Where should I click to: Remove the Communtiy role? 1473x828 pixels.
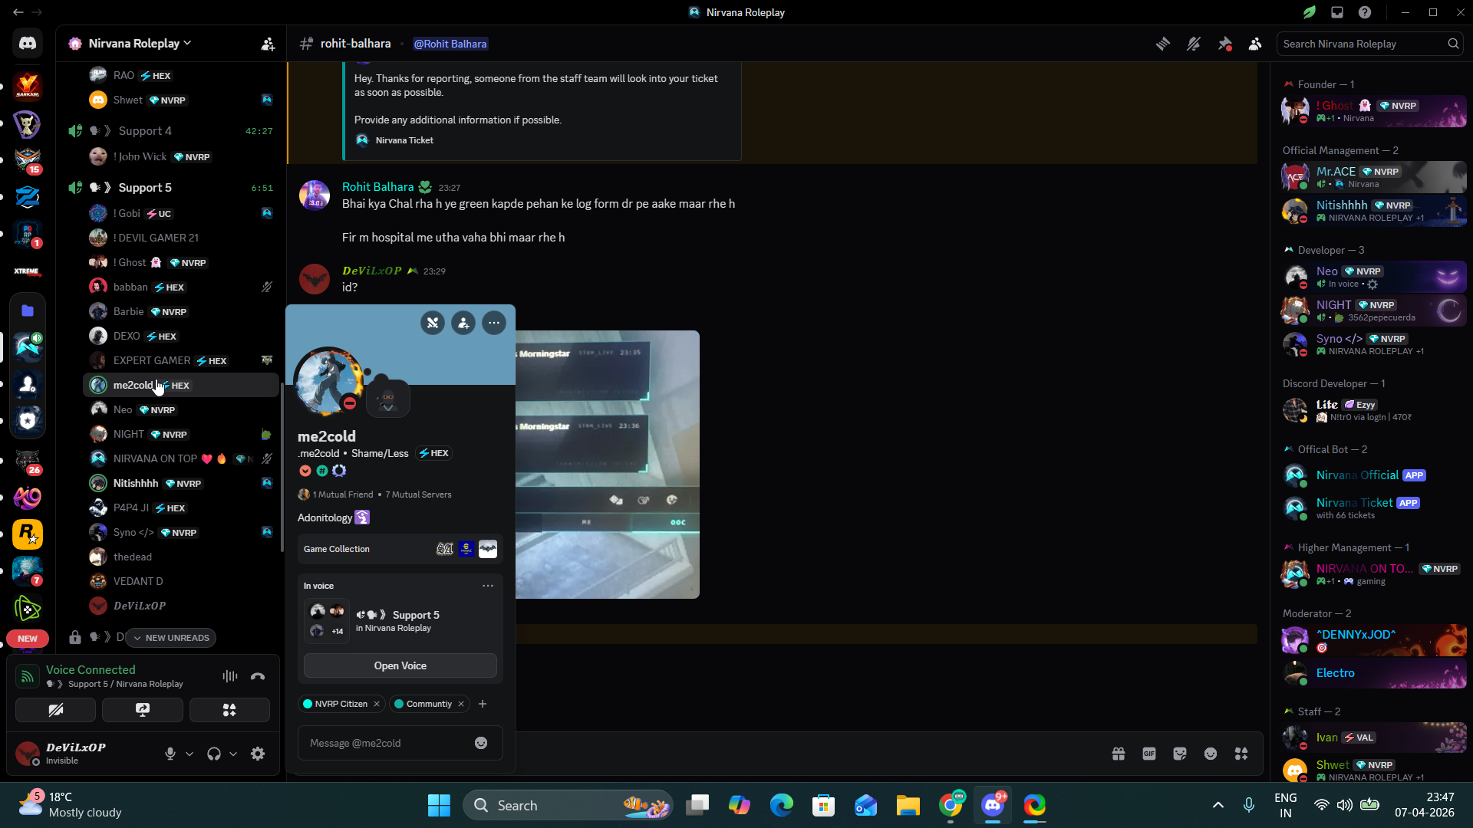coord(461,704)
